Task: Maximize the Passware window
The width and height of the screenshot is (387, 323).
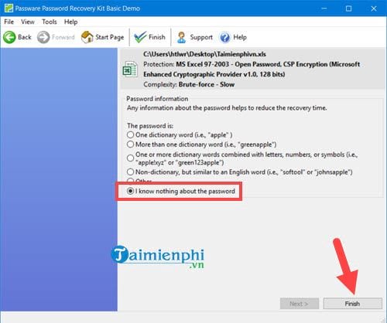Action: click(348, 8)
